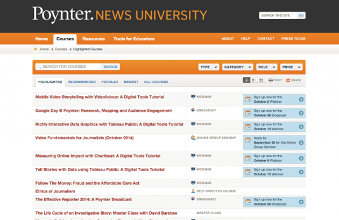This screenshot has height=220, width=339.
Task: Click the Share icon
Action: pos(288,80)
